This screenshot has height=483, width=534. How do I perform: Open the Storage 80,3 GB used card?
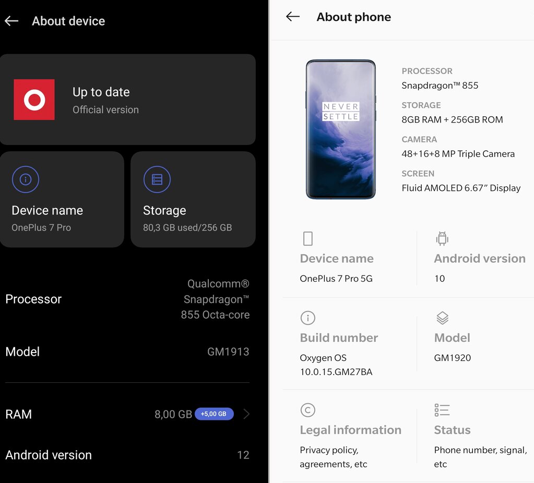[x=193, y=199]
